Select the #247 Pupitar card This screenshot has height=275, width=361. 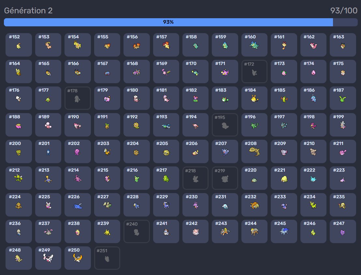[343, 231]
